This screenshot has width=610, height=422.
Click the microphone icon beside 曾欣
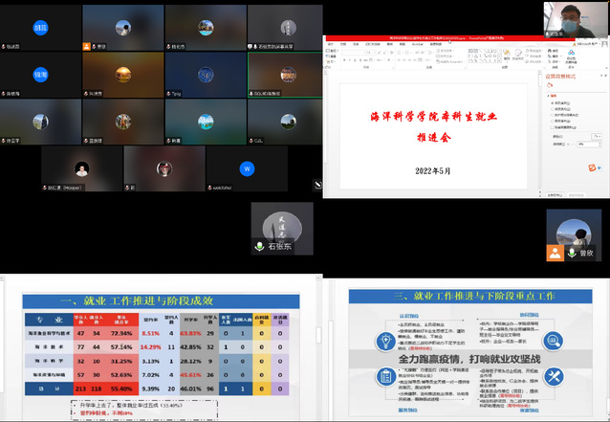click(x=571, y=252)
